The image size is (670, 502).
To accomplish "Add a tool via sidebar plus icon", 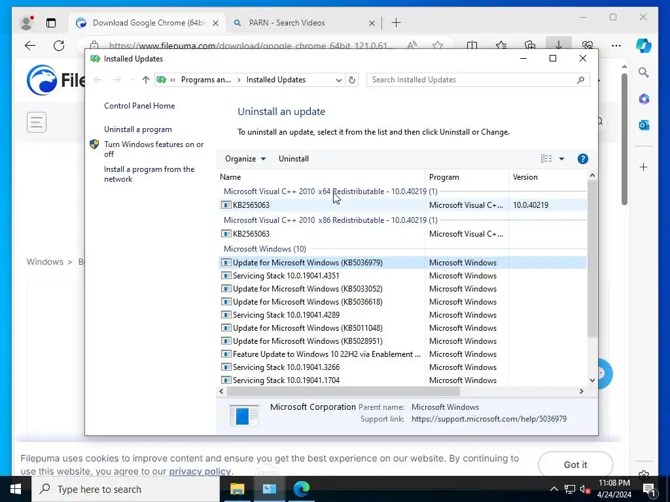I will coord(644,167).
